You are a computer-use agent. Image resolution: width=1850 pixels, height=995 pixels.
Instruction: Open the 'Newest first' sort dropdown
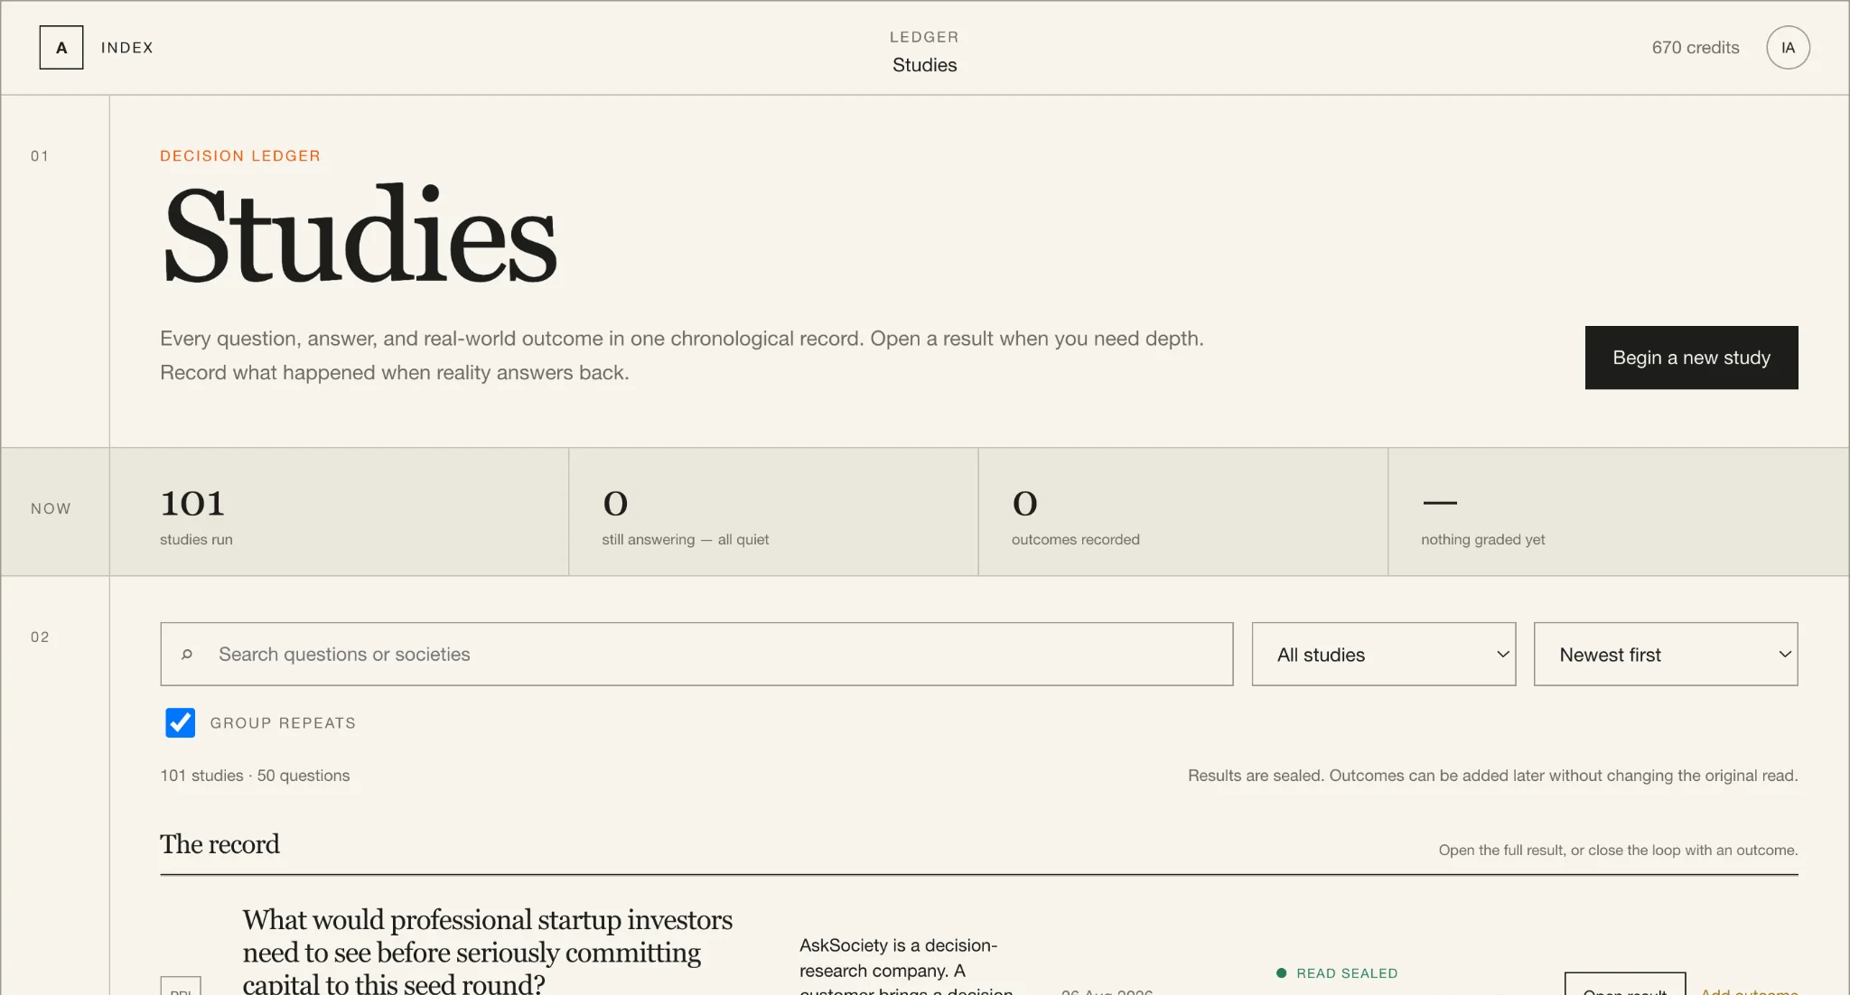[1666, 654]
